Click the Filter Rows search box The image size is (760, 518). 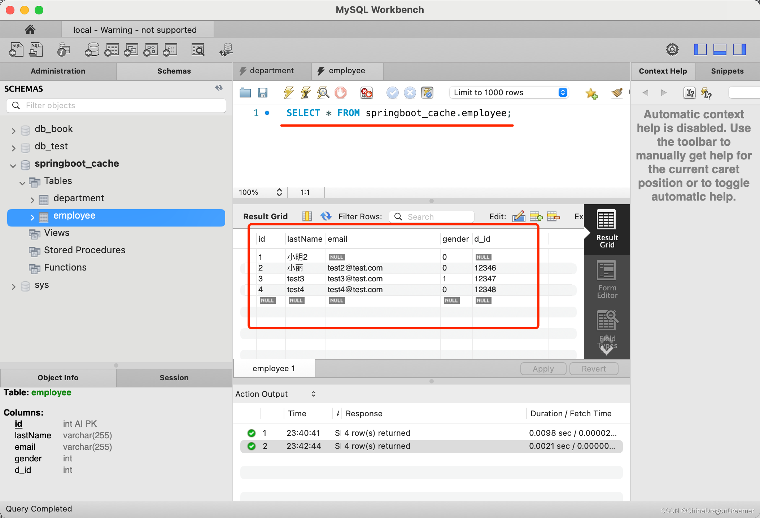coord(431,216)
